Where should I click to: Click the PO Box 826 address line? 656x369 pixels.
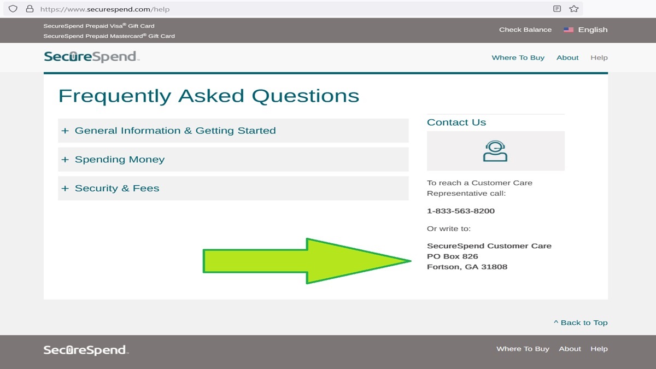(x=453, y=256)
